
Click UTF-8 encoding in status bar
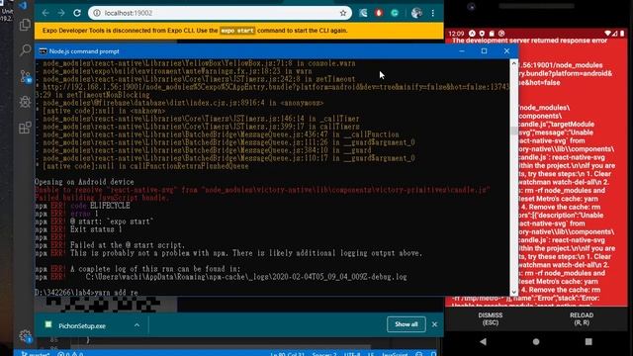352,354
